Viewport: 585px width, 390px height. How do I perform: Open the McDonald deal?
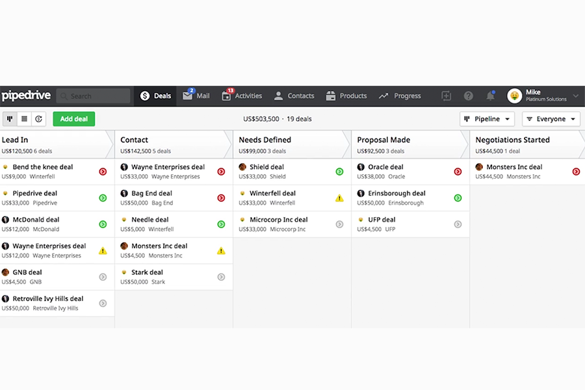57,224
